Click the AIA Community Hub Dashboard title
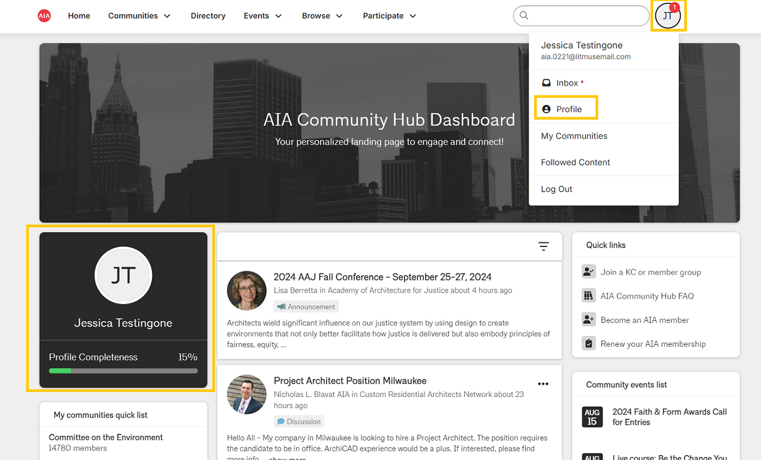Screen dimensions: 761x460 coord(389,120)
